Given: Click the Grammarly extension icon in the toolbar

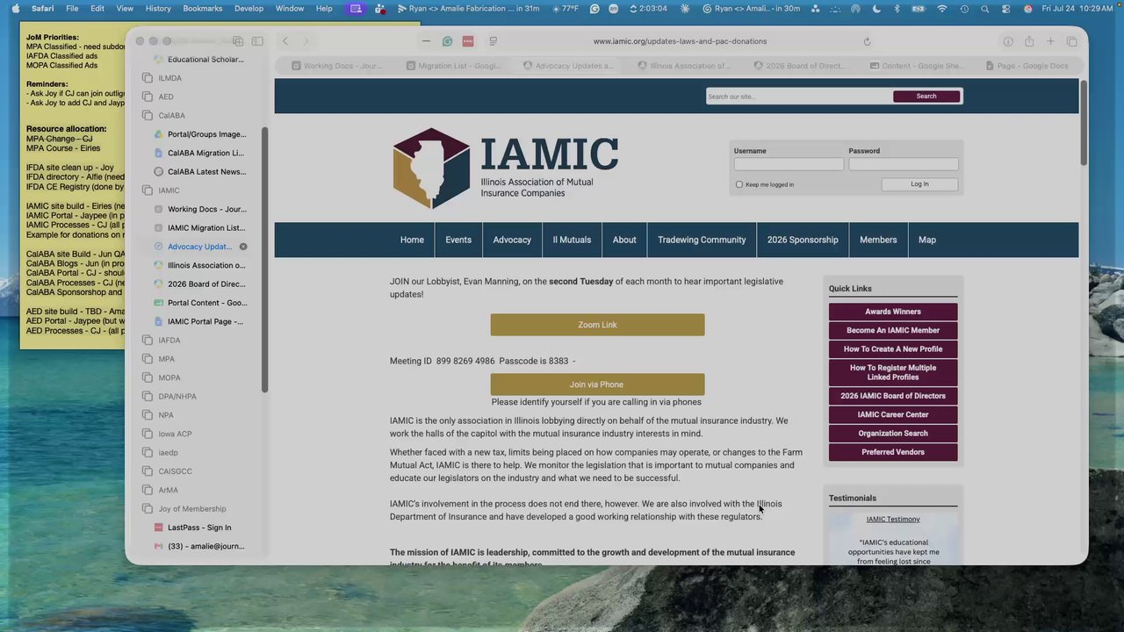Looking at the screenshot, I should 447,41.
